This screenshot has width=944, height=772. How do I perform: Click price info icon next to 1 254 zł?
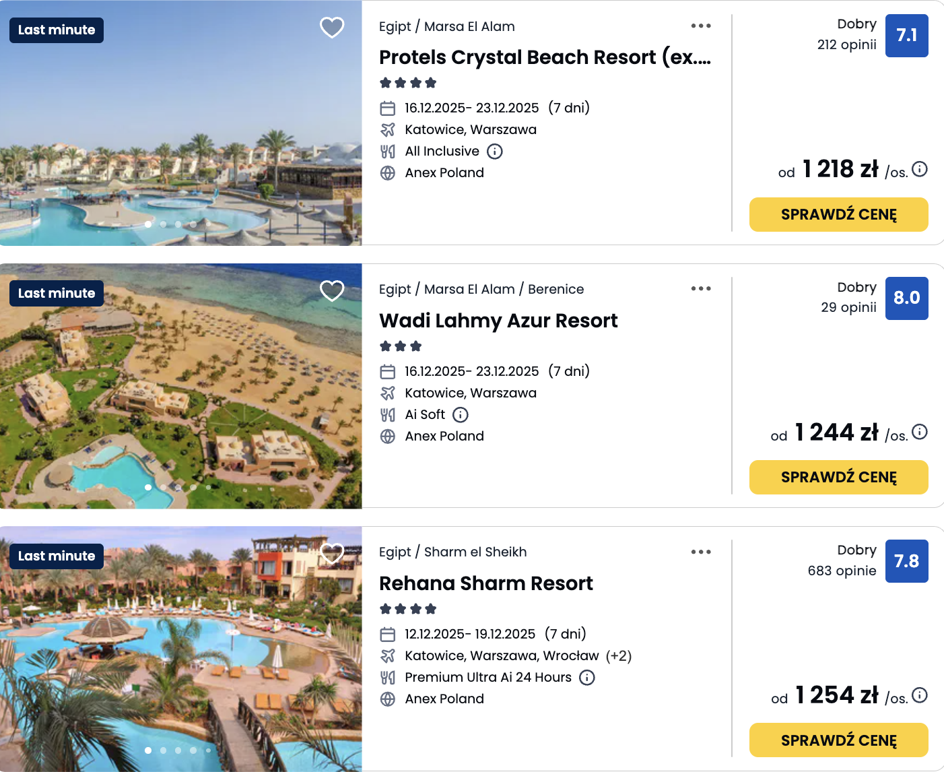[920, 695]
